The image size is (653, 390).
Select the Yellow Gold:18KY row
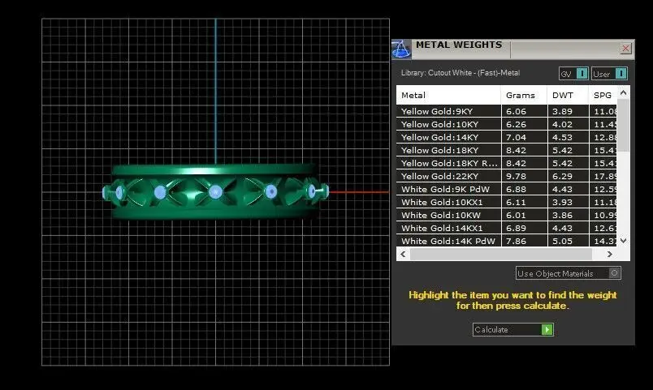click(507, 150)
